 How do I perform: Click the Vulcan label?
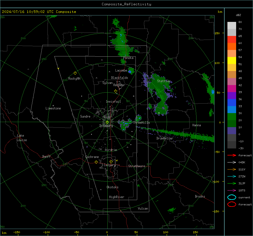143,208
